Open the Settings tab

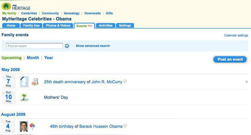[125, 25]
